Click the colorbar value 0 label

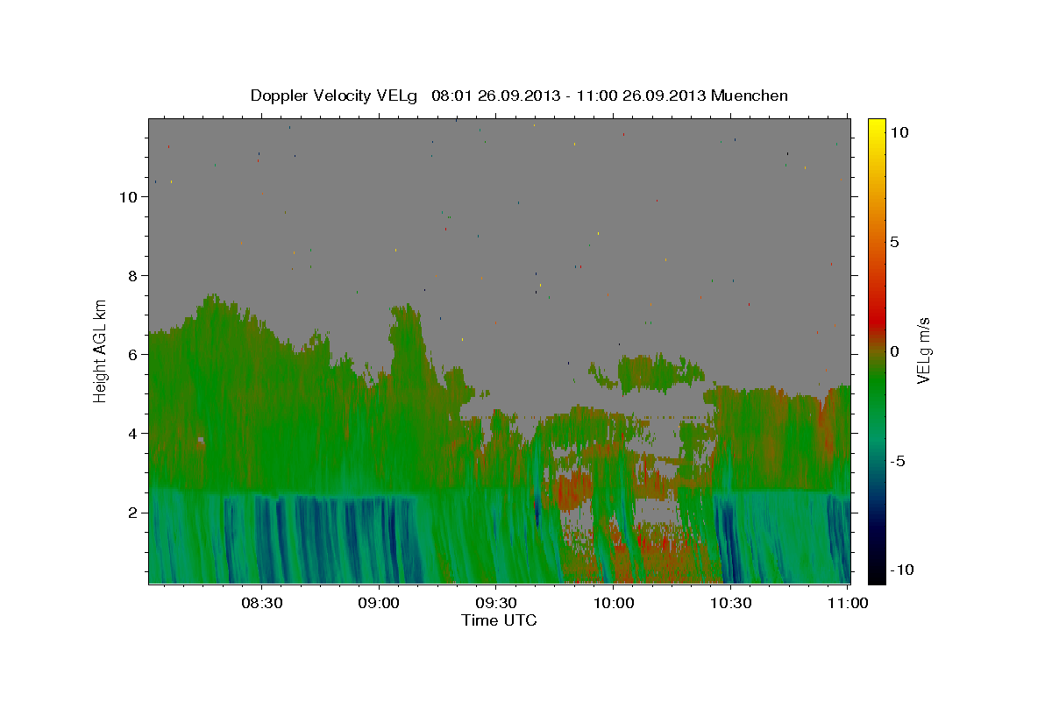pyautogui.click(x=894, y=351)
